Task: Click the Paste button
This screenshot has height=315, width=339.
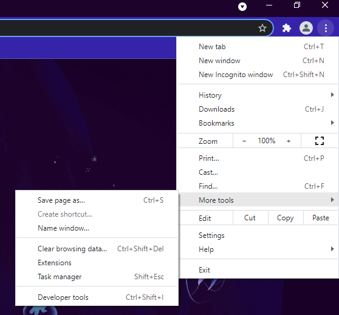Action: [321, 218]
